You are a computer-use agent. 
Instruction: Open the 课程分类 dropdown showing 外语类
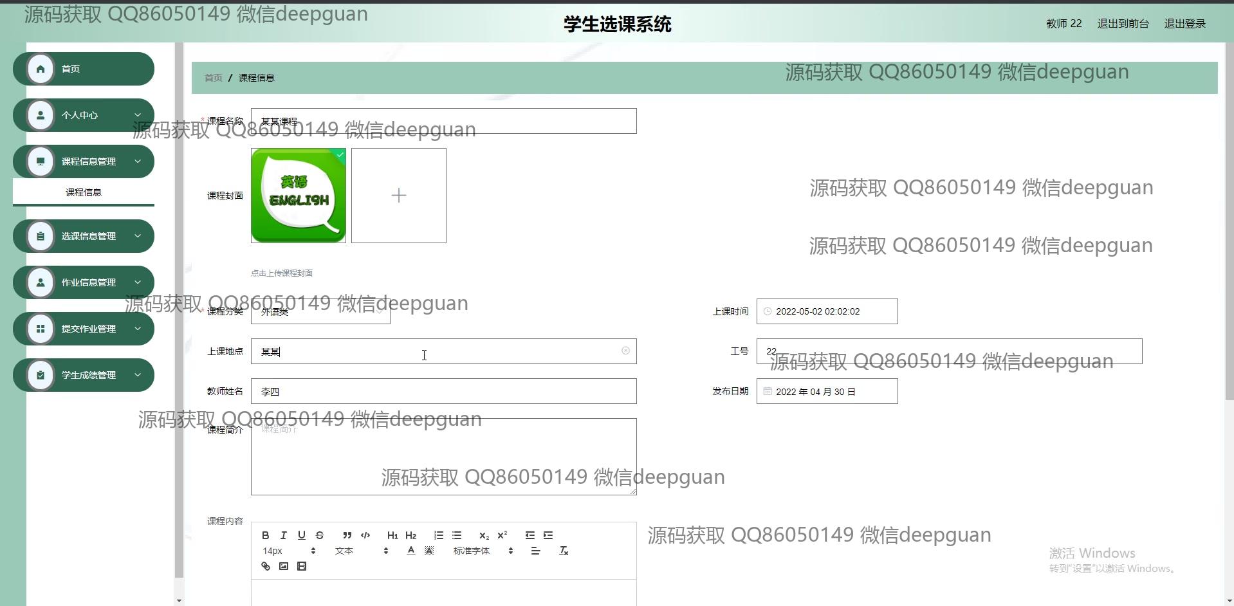pyautogui.click(x=320, y=311)
